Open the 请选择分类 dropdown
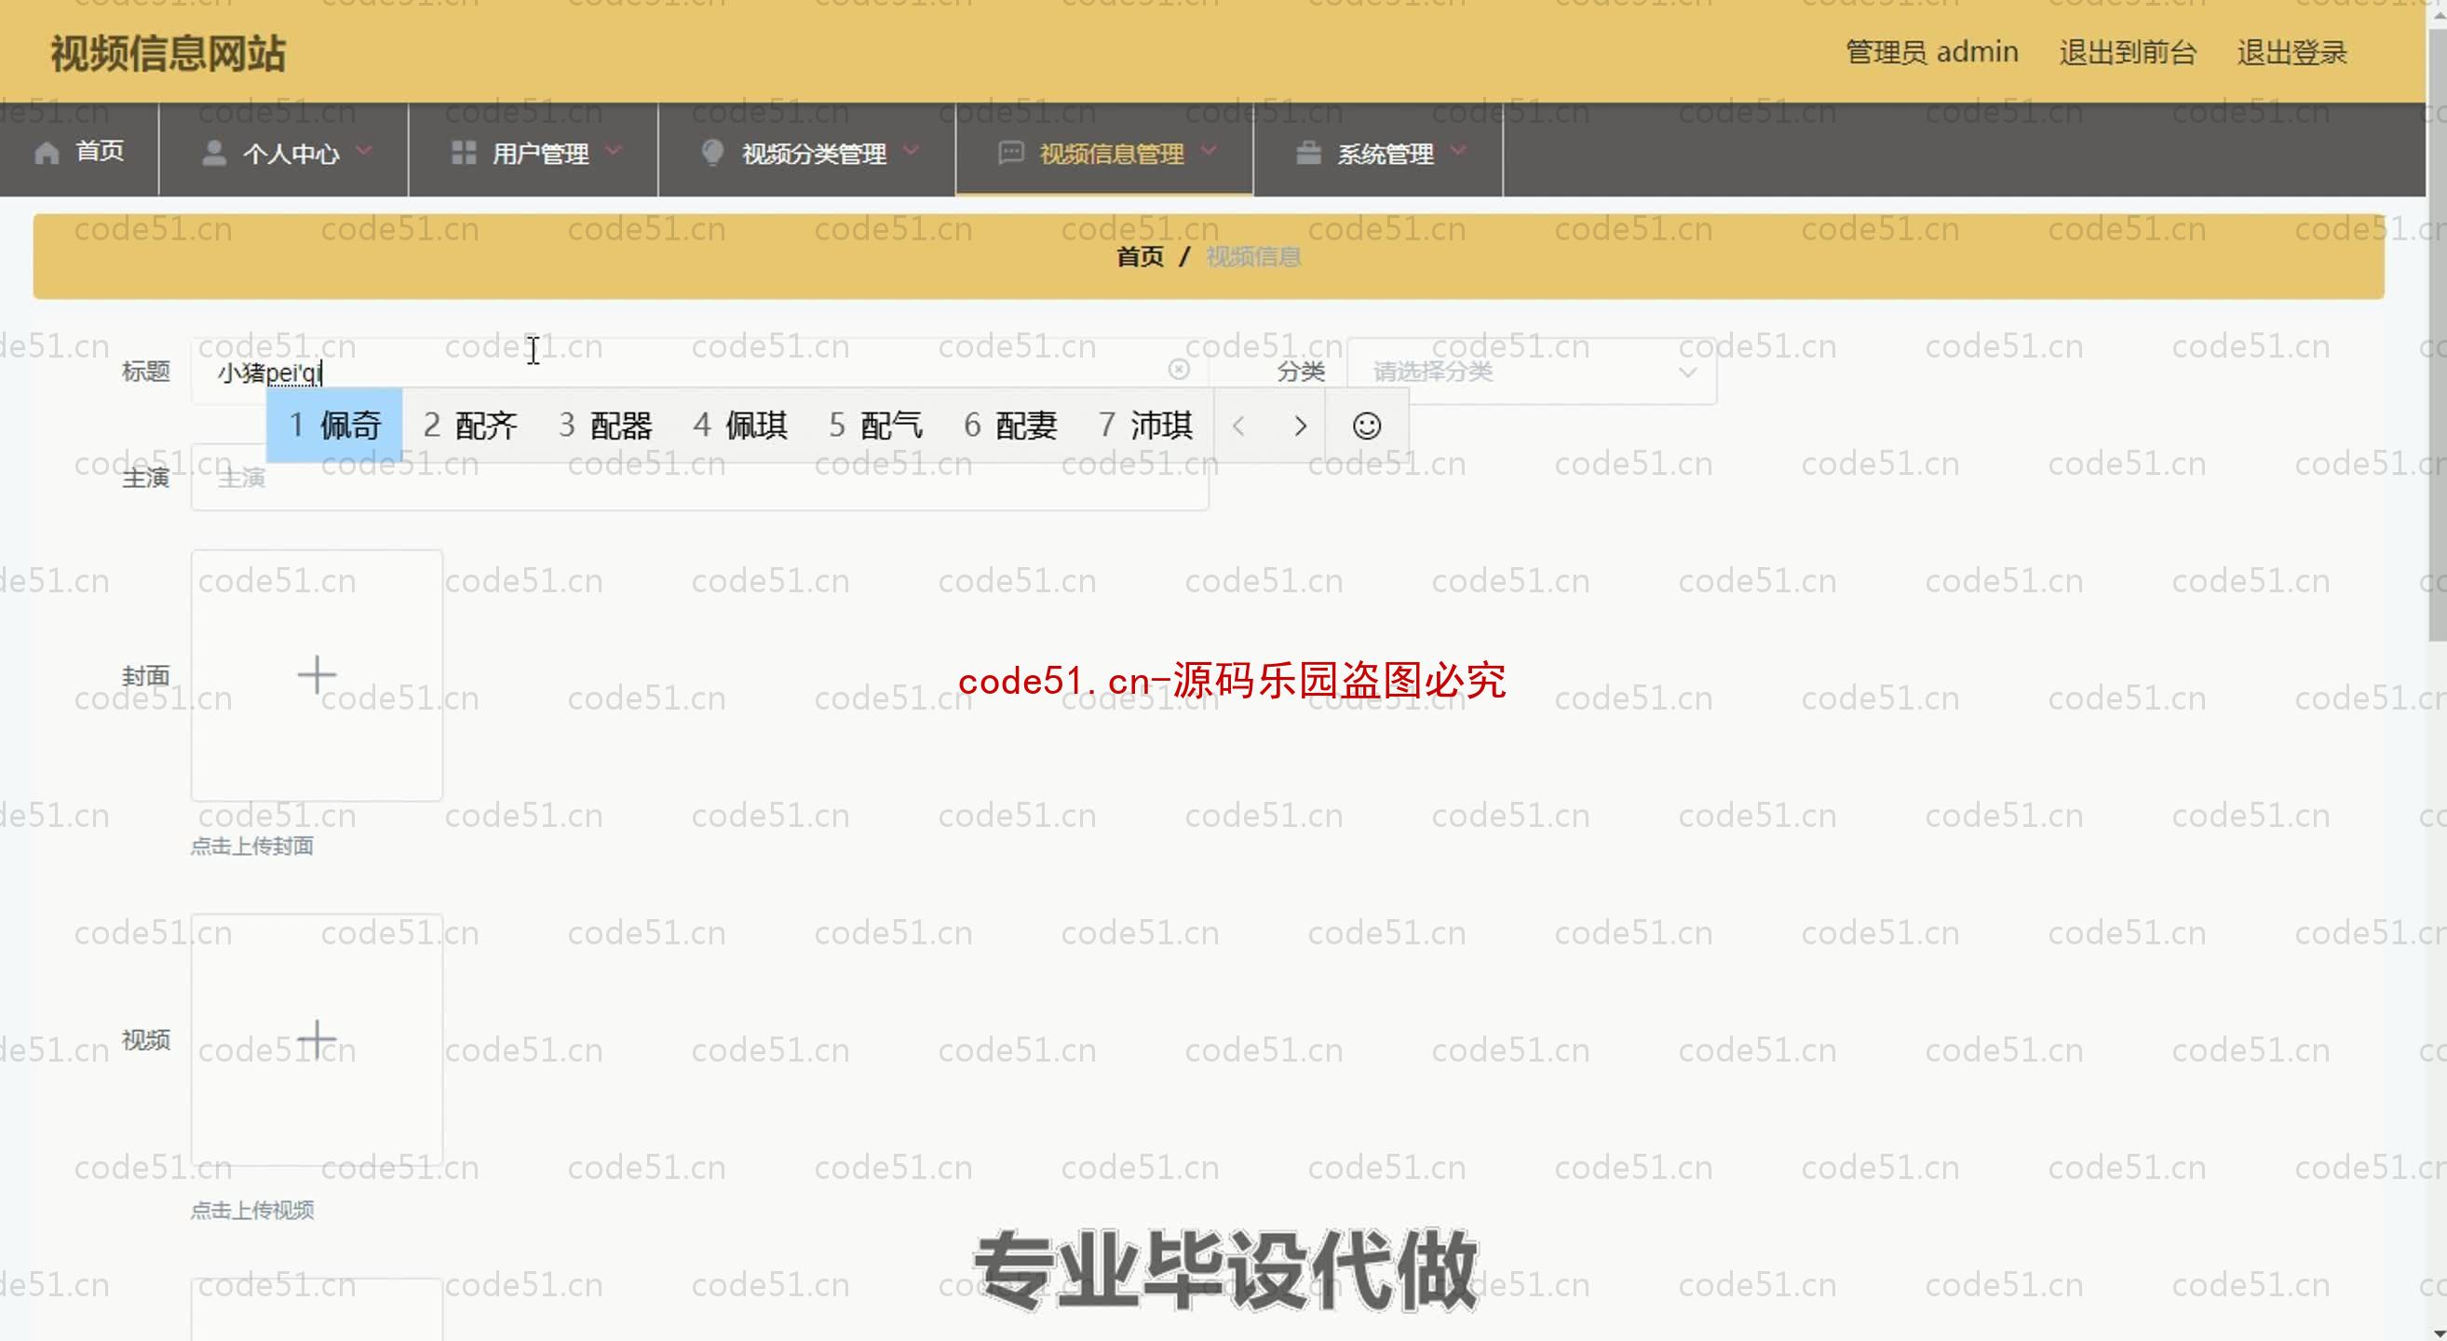 [x=1532, y=372]
